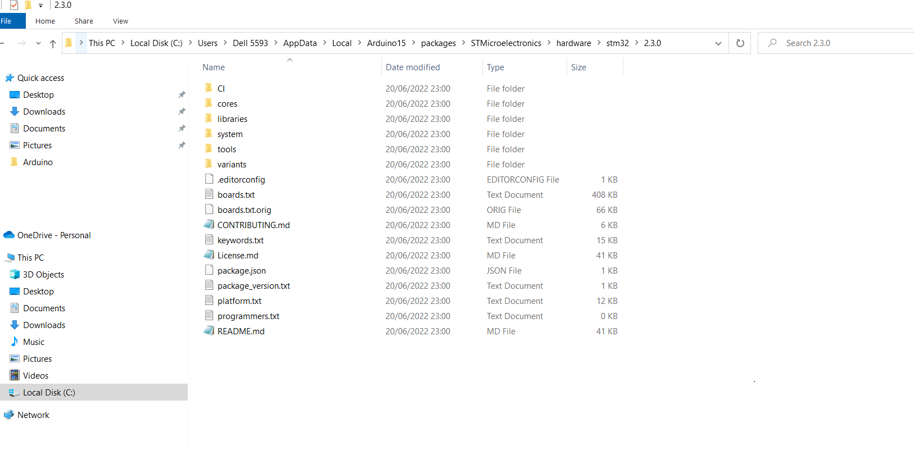Click This PC in the address path
The width and height of the screenshot is (914, 450).
click(x=102, y=43)
